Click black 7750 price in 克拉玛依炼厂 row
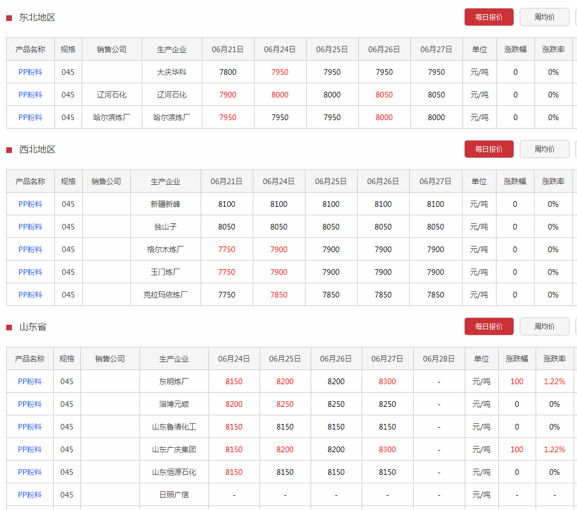The height and width of the screenshot is (510, 577). [227, 295]
